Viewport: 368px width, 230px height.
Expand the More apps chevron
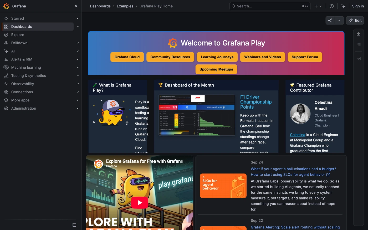point(78,100)
